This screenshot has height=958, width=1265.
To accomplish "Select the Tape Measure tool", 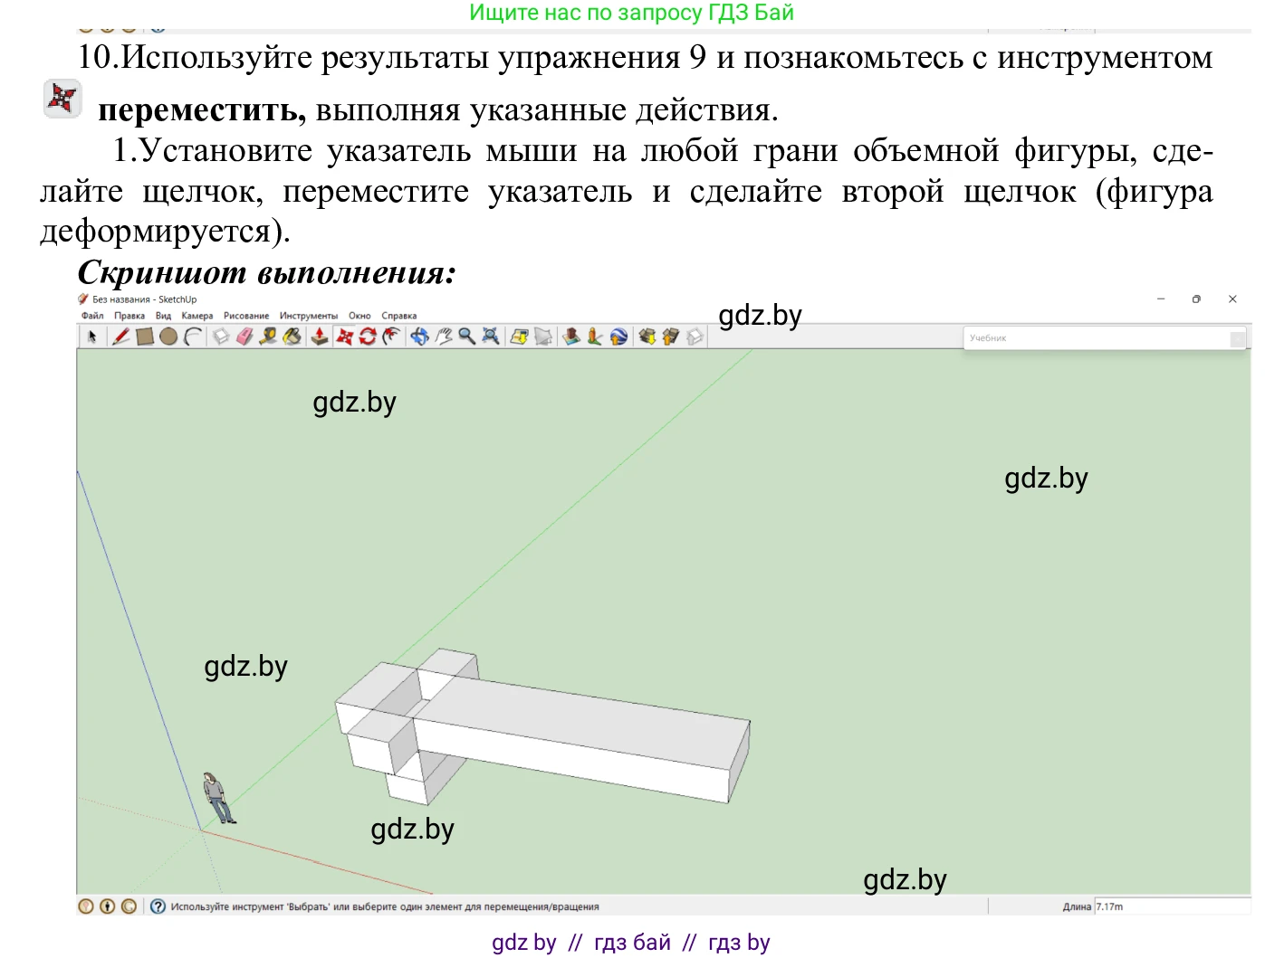I will click(268, 336).
